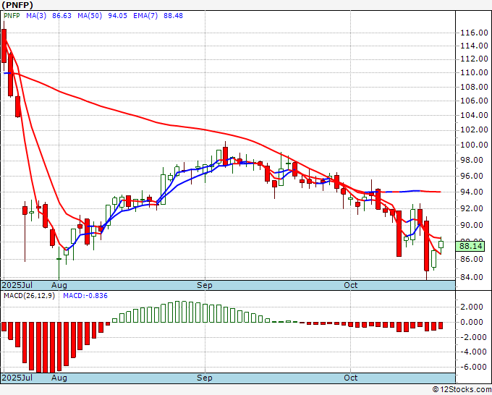The image size is (492, 395).
Task: Click the EMA(7) indicator label
Action: click(145, 16)
